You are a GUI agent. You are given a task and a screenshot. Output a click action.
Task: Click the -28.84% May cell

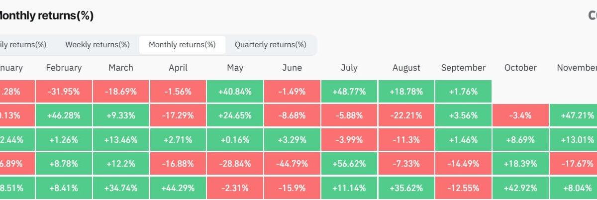235,163
